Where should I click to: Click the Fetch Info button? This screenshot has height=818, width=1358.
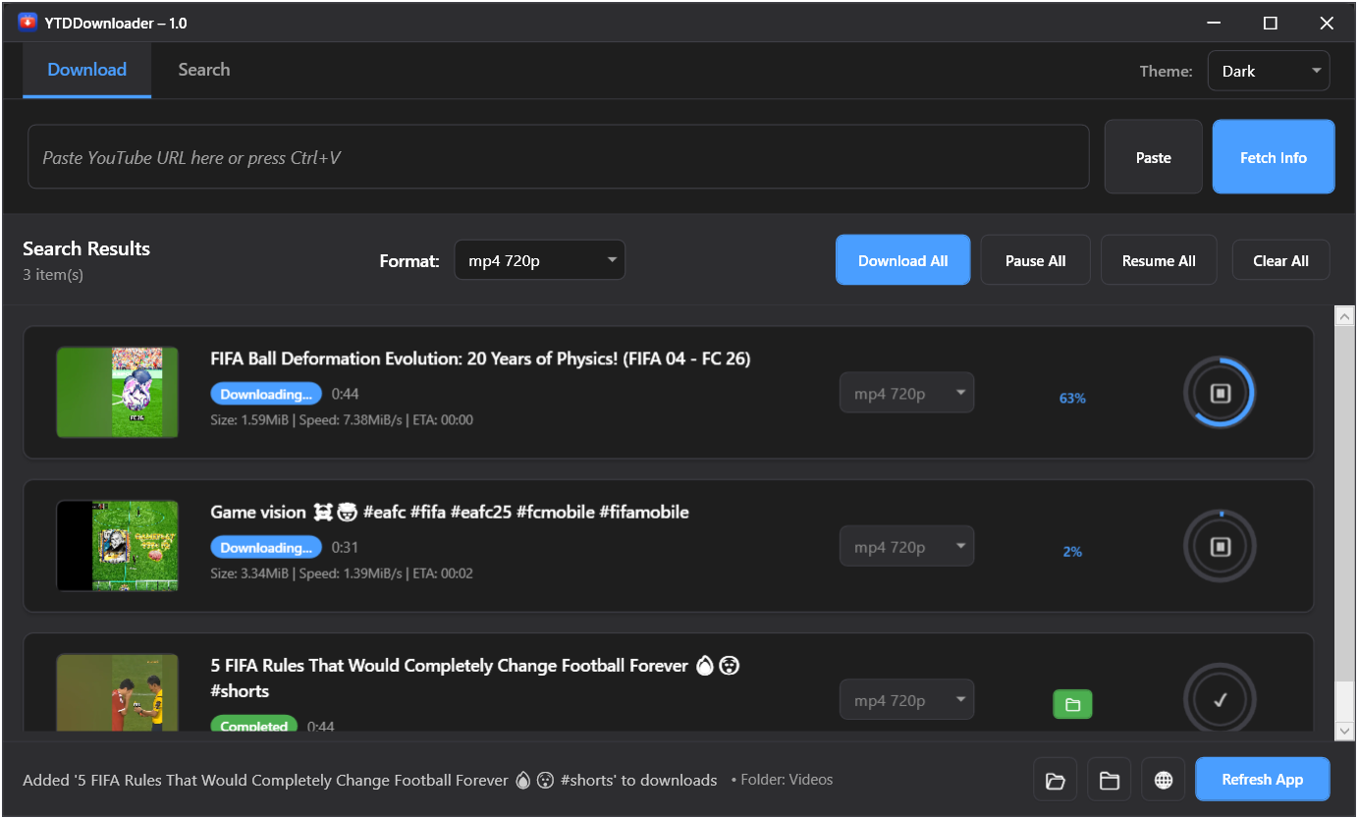pos(1274,157)
